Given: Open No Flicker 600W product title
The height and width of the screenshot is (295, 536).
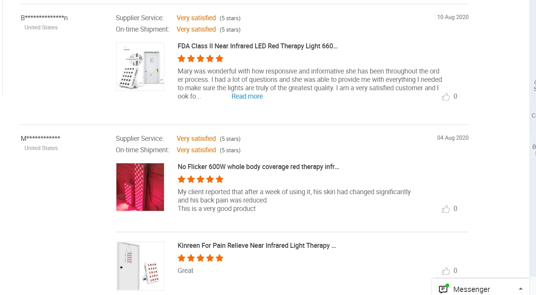Looking at the screenshot, I should coord(258,167).
